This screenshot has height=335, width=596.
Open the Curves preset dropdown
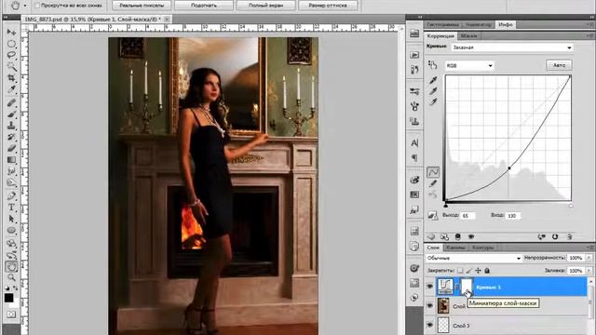(x=512, y=47)
